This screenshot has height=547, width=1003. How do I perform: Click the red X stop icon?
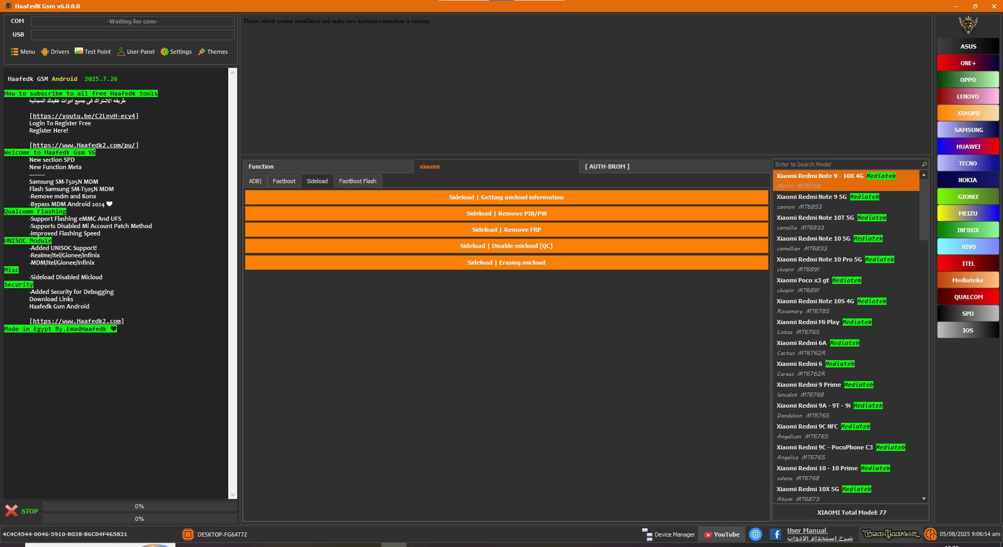pyautogui.click(x=11, y=510)
